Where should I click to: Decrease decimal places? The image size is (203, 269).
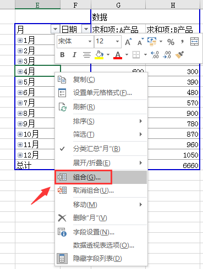(x=167, y=55)
